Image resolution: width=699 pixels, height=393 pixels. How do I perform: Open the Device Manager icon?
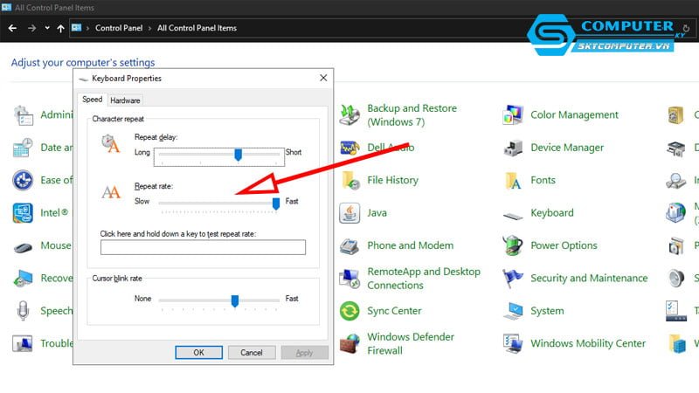pos(513,148)
